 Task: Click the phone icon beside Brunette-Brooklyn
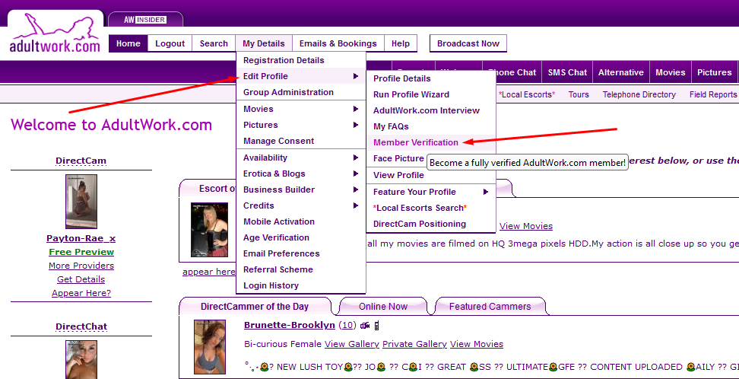click(x=376, y=325)
